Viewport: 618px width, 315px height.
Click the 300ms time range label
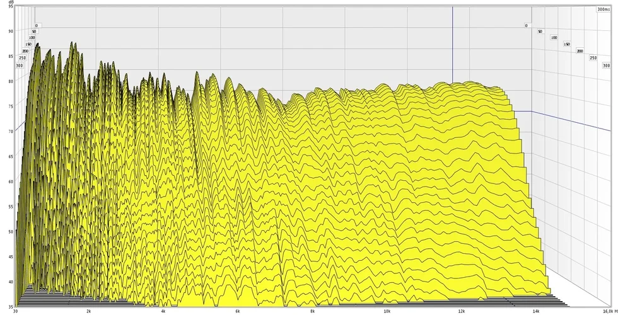[603, 9]
